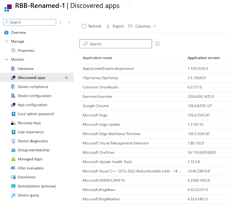Select Microsoft Update Health Tools row
231x204 pixels.
155,162
